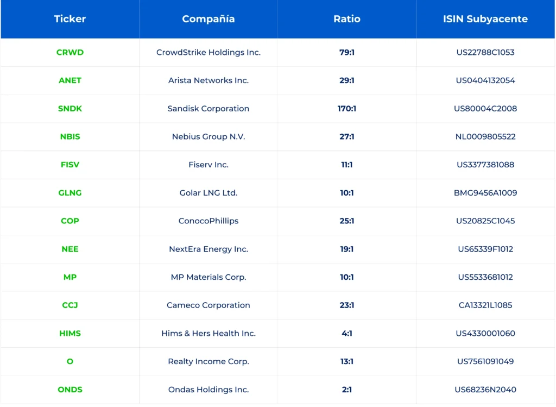Image resolution: width=556 pixels, height=407 pixels.
Task: Click ISIN US68236N2040
Action: [x=485, y=390]
